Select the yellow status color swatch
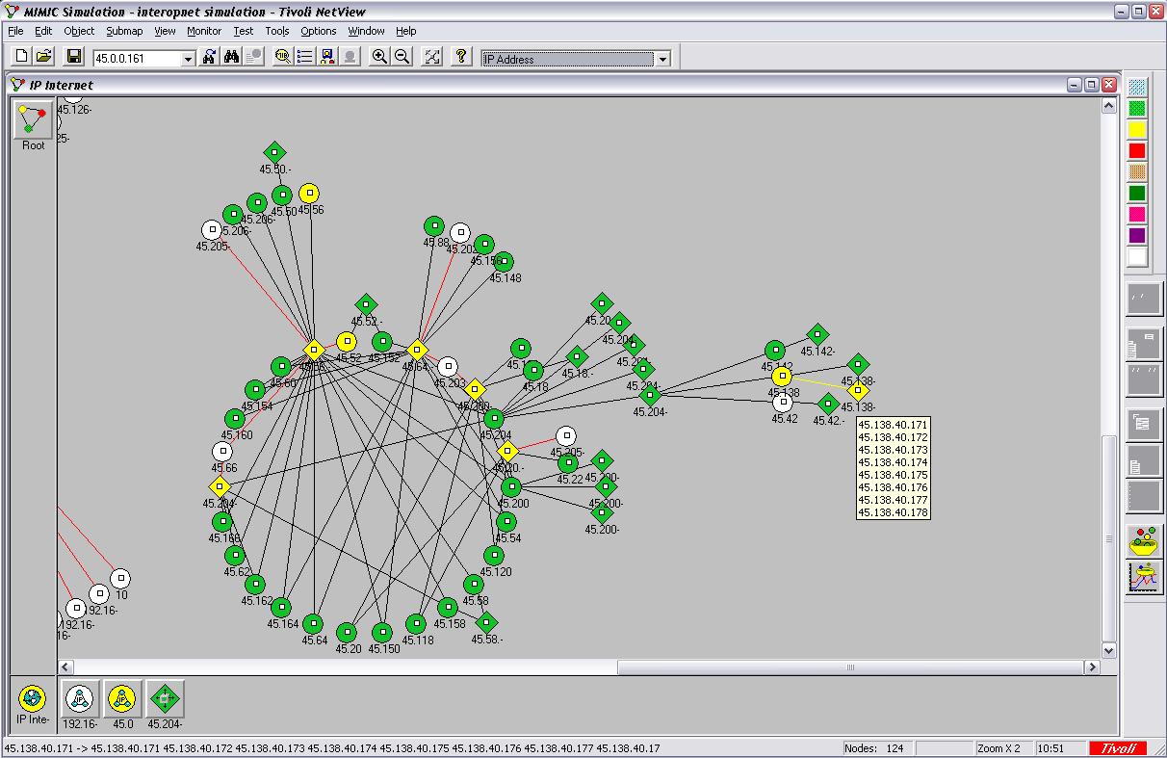 coord(1134,127)
